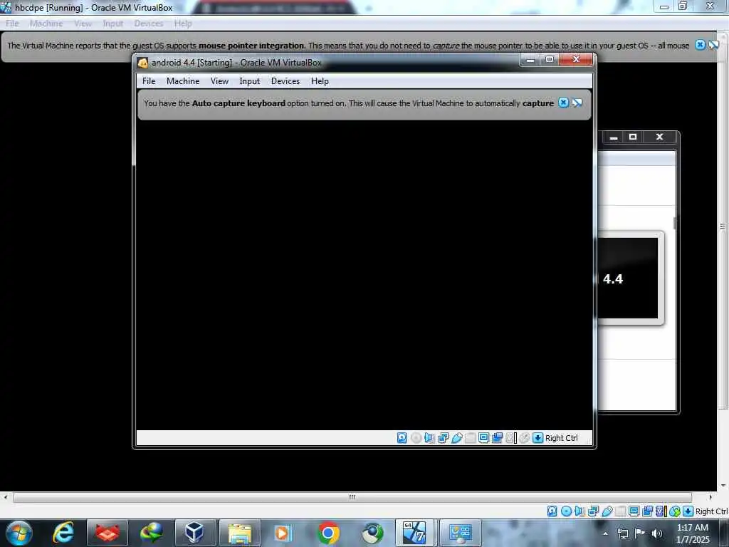Click the hbcdpe vertical scrollbar thumb
729x547 pixels.
[x=723, y=226]
